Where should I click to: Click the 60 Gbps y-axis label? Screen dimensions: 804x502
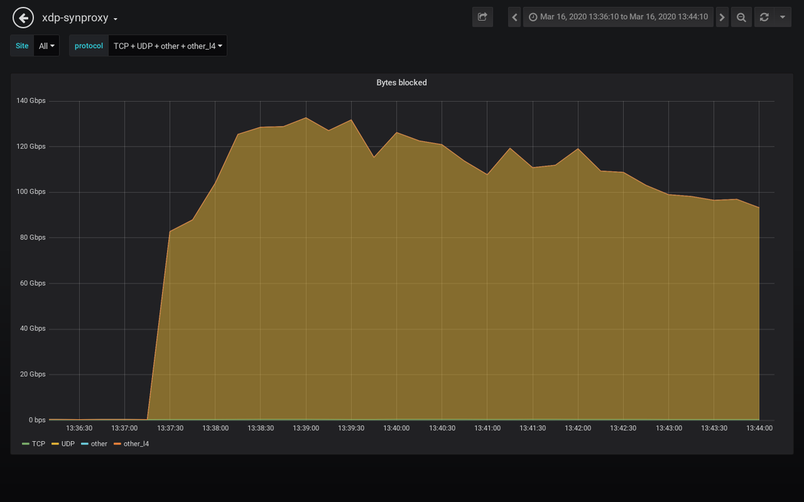tap(33, 283)
